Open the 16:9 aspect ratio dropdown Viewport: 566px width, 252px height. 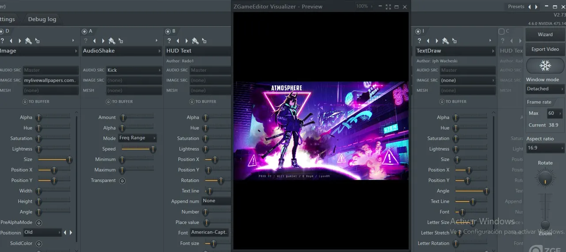545,148
